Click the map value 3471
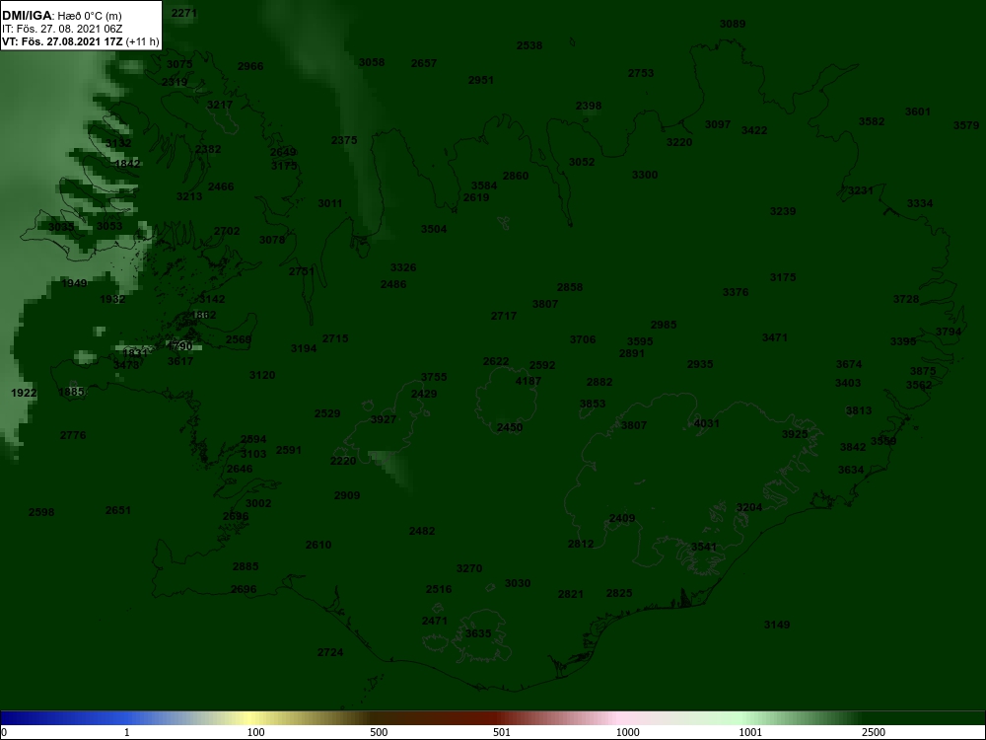The width and height of the screenshot is (986, 740). point(775,337)
